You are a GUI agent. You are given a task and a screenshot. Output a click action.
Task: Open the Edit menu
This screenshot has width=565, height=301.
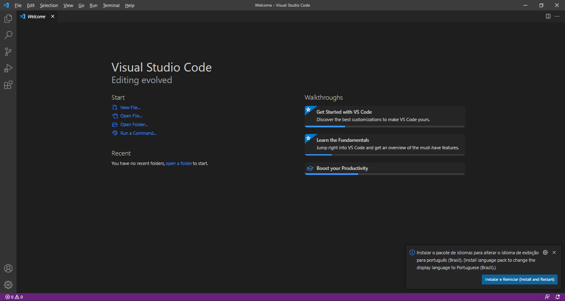pyautogui.click(x=31, y=5)
